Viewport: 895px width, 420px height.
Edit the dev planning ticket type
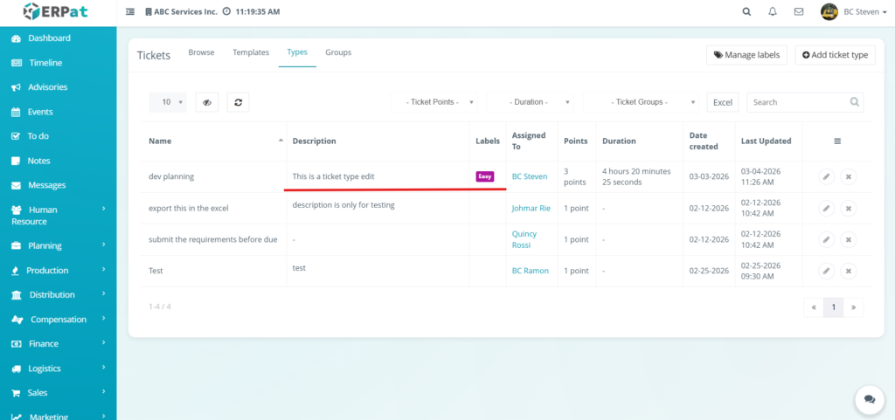tap(826, 176)
